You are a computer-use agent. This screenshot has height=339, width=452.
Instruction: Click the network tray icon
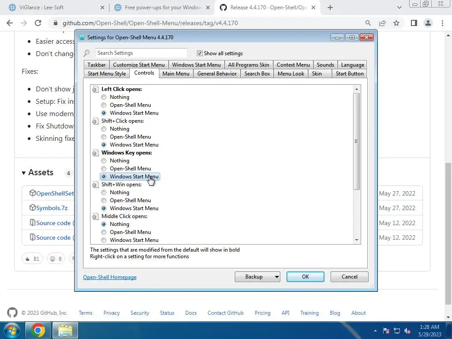coord(397,331)
